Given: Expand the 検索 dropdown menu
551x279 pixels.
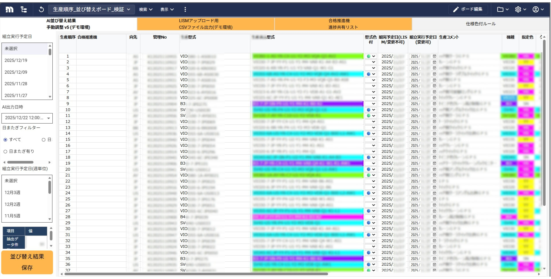Looking at the screenshot, I should click(145, 9).
